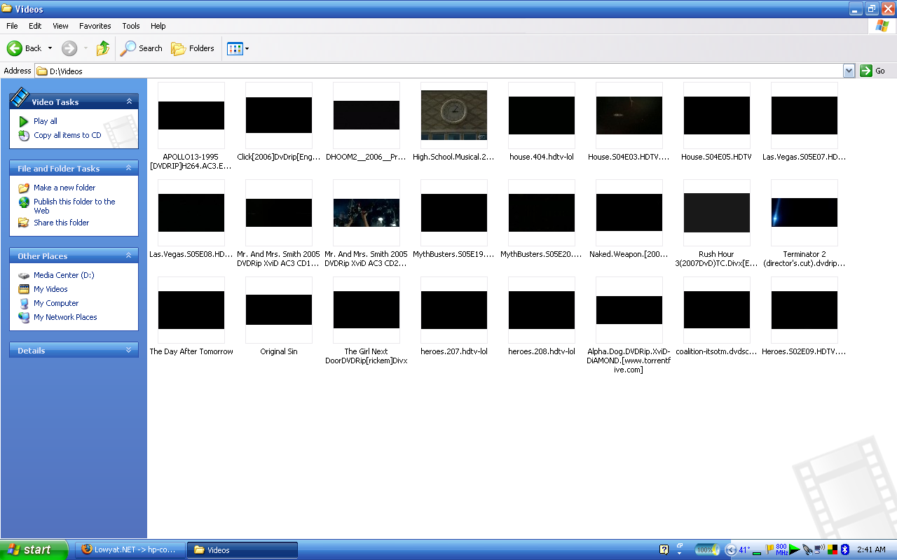Click the Back navigation arrow icon
The width and height of the screenshot is (897, 560).
tap(15, 48)
